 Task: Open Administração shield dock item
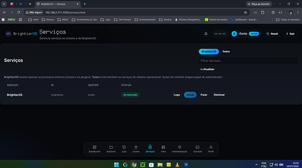coord(179,149)
